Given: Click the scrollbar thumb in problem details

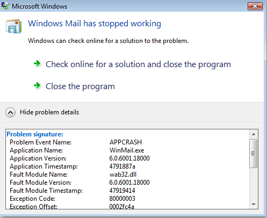Looking at the screenshot, I should click(x=254, y=154).
